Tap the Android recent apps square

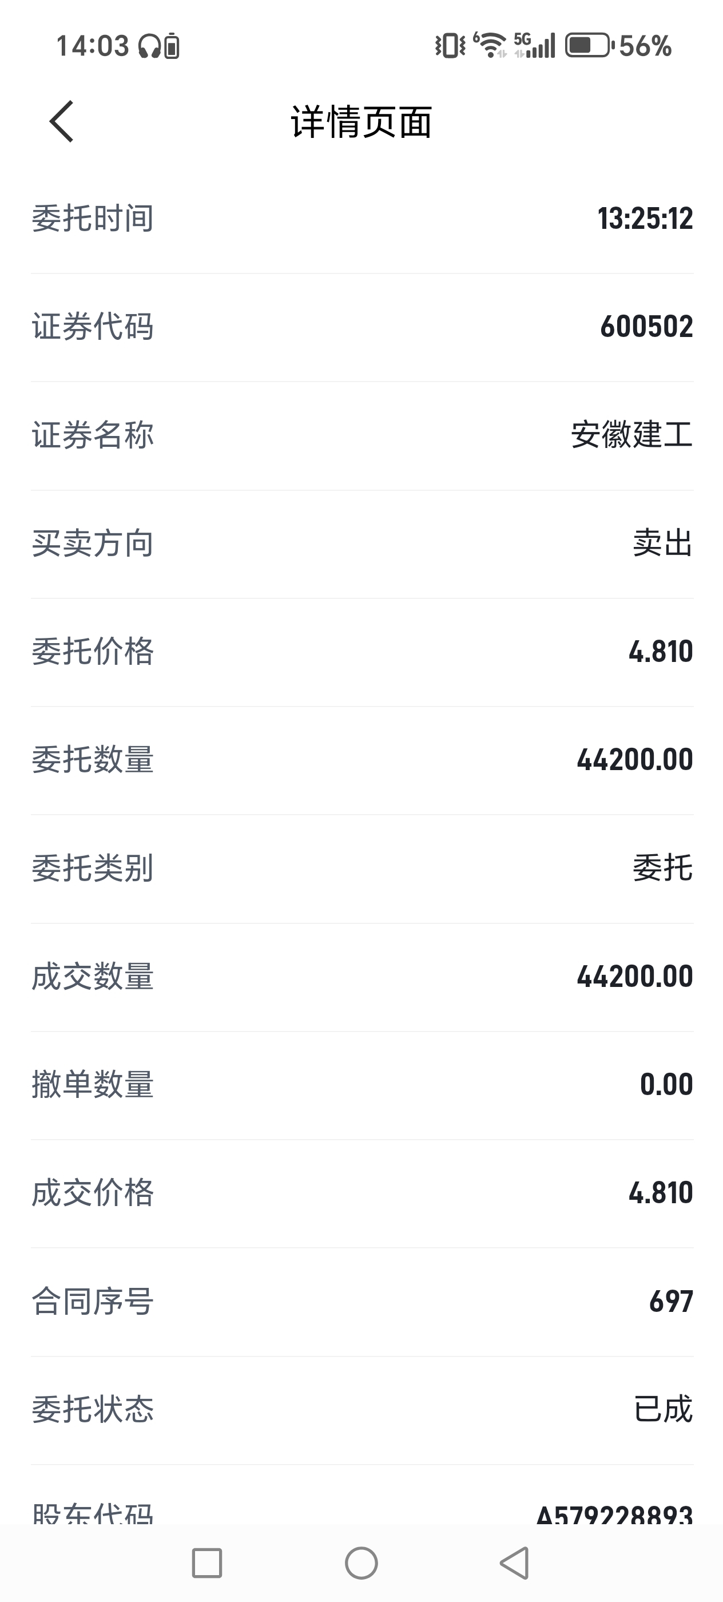(x=207, y=1563)
